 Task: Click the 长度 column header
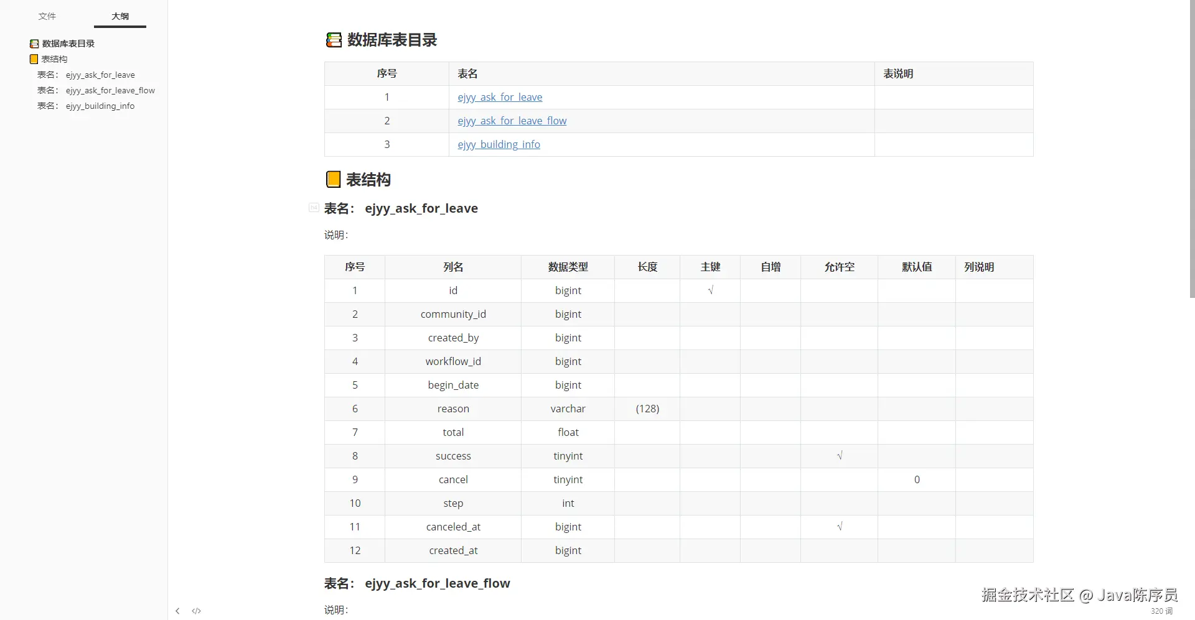pos(647,267)
